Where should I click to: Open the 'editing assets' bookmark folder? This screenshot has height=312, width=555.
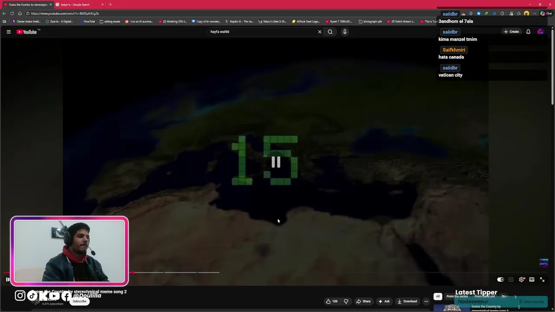[x=110, y=21]
